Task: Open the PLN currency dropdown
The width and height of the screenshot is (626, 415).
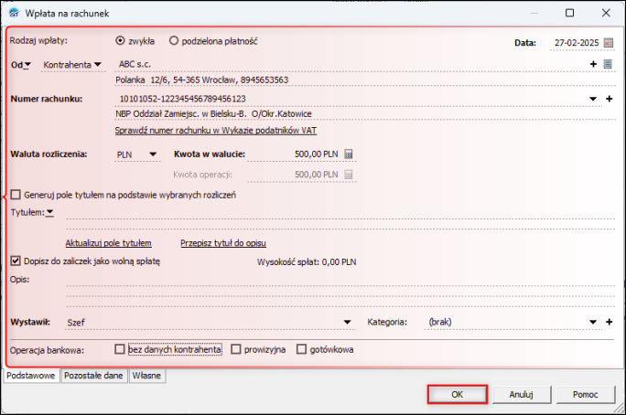Action: click(x=153, y=154)
